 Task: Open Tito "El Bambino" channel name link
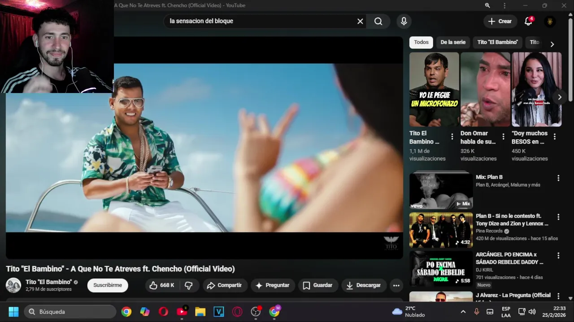pyautogui.click(x=49, y=282)
